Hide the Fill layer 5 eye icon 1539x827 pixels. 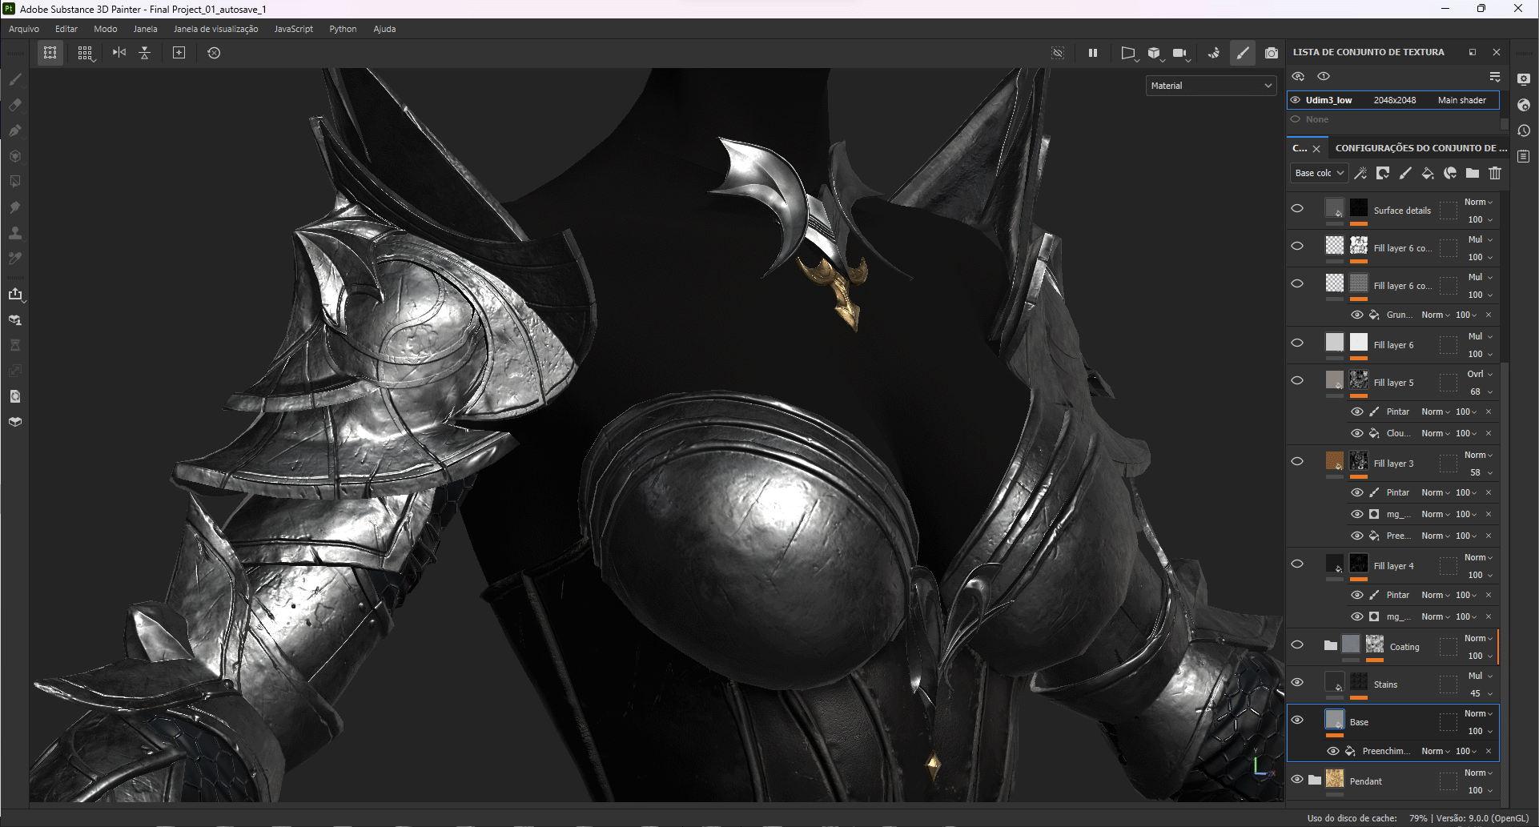1297,381
